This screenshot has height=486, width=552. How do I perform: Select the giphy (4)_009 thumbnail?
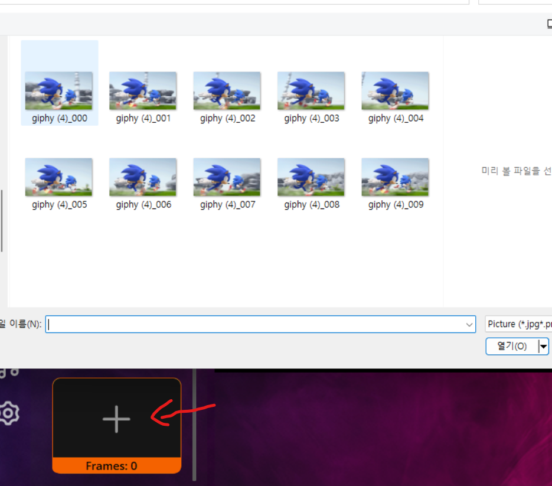[396, 177]
